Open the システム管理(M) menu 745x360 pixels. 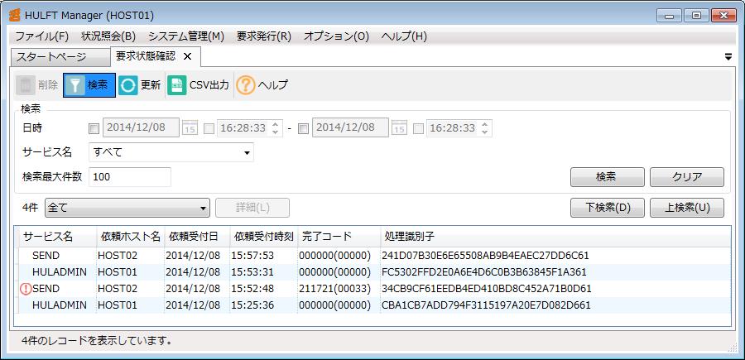185,36
